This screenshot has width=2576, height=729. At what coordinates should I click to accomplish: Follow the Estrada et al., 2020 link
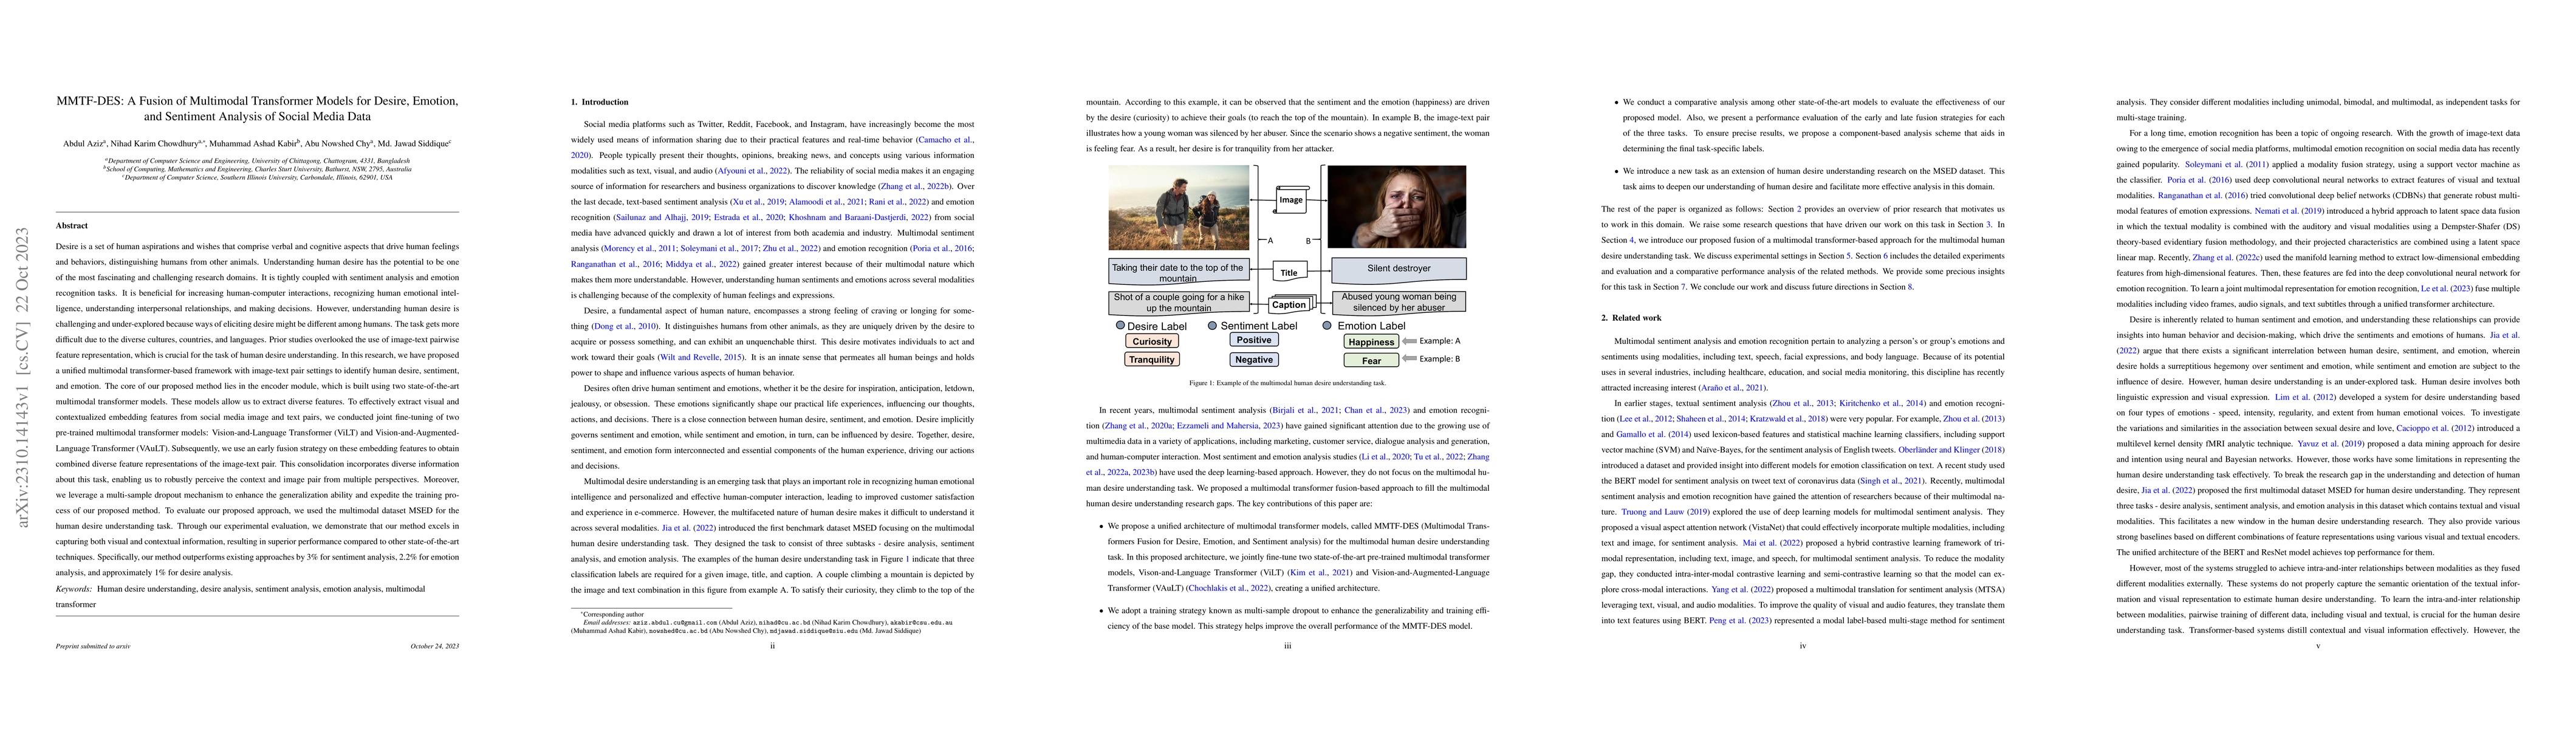749,217
